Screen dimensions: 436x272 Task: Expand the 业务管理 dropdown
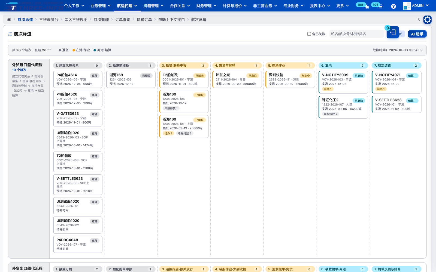click(x=100, y=6)
